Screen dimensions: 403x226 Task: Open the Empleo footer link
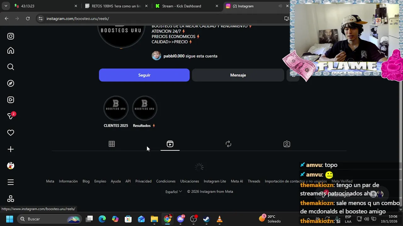(x=100, y=181)
